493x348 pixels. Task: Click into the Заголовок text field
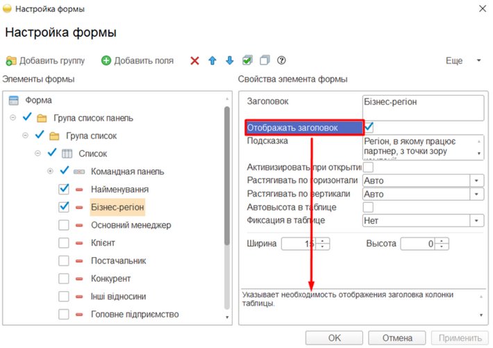(421, 107)
